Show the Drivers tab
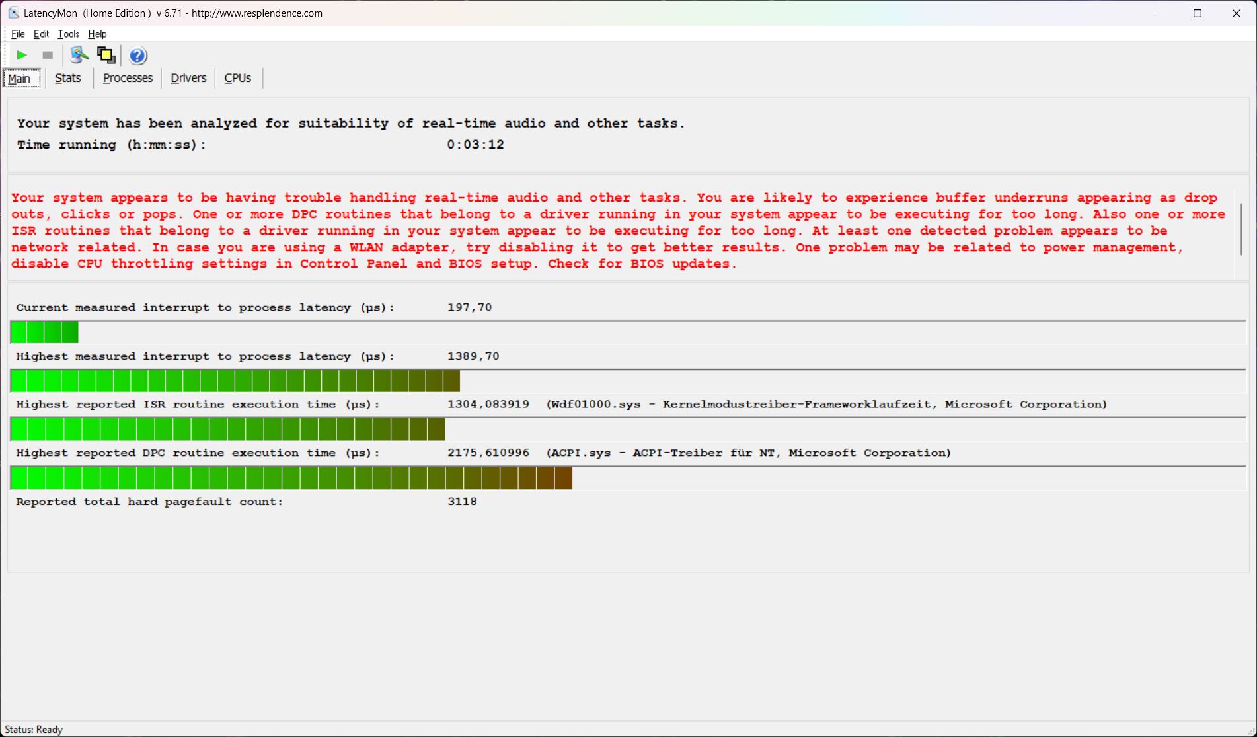The height and width of the screenshot is (737, 1257). click(x=188, y=78)
